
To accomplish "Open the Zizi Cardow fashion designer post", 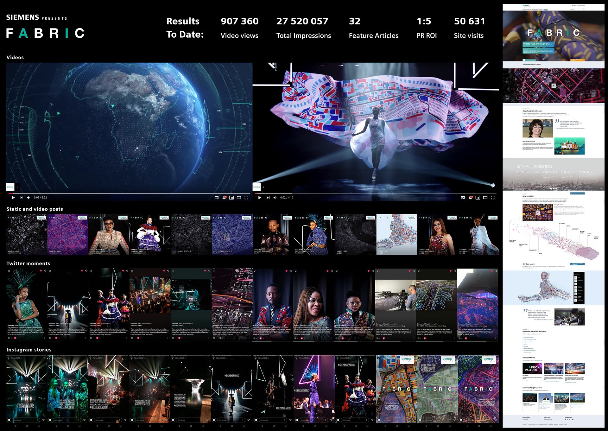I will pos(438,235).
